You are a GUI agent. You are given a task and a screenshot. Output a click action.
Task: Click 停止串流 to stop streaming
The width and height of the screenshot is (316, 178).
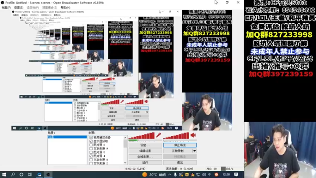click(180, 145)
